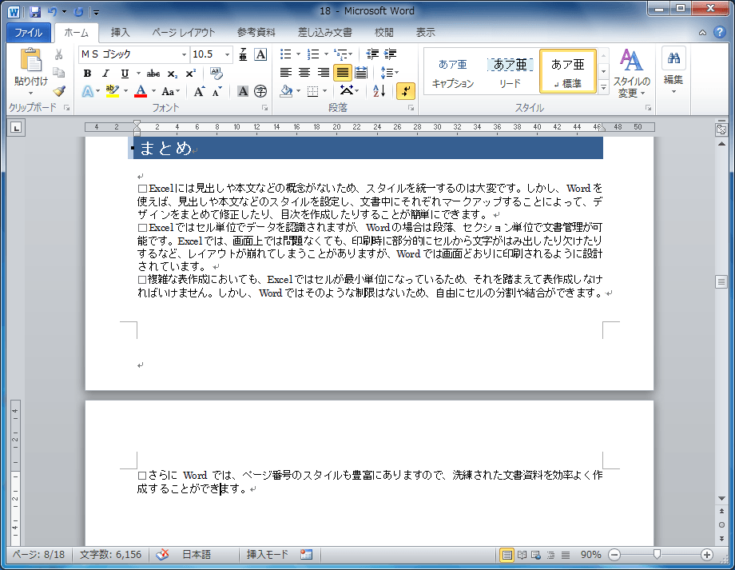
Task: Insert enclosed character circle icon
Action: coord(260,91)
